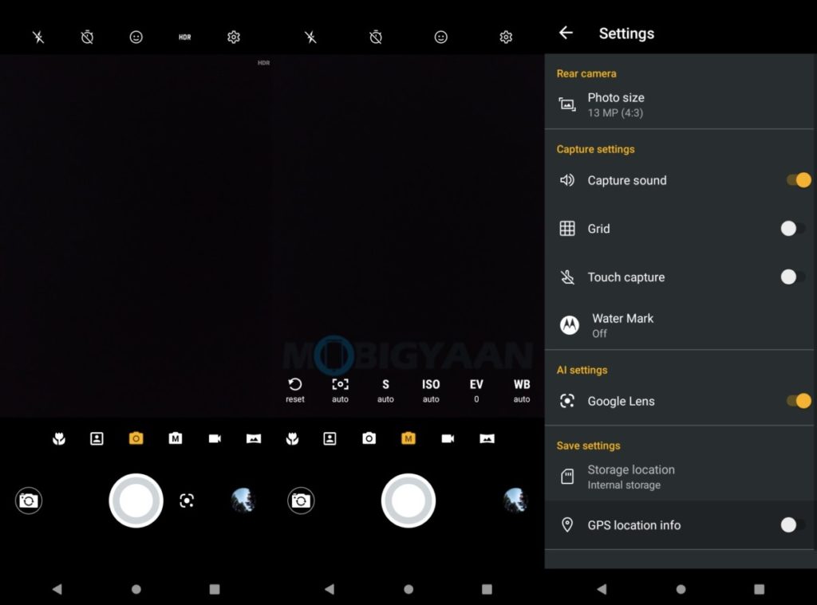Tap smiley face icon in middle manual-mode screen
817x605 pixels.
click(440, 37)
